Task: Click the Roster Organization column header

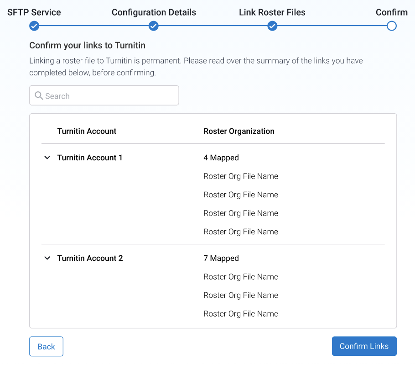Action: pyautogui.click(x=239, y=131)
